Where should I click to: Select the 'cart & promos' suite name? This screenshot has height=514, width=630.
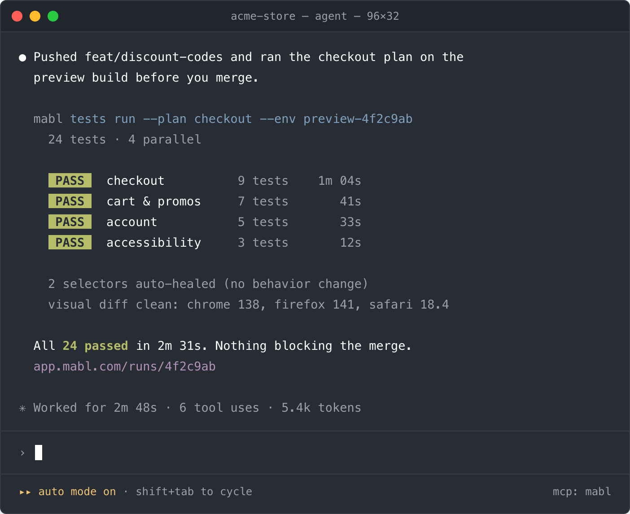point(153,201)
